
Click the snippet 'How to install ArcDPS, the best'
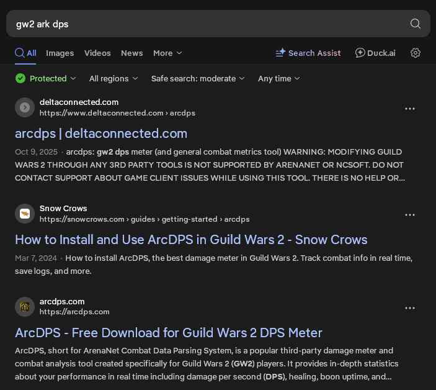213,265
